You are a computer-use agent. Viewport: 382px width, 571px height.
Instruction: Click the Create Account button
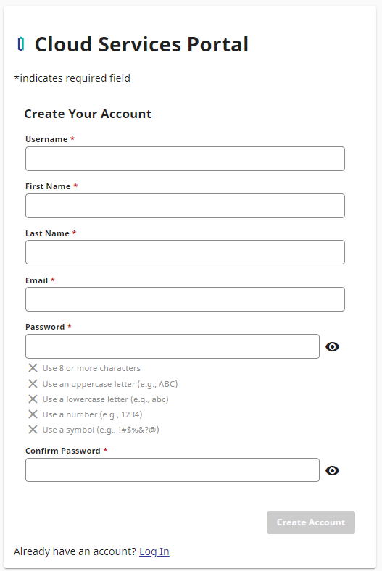(311, 522)
